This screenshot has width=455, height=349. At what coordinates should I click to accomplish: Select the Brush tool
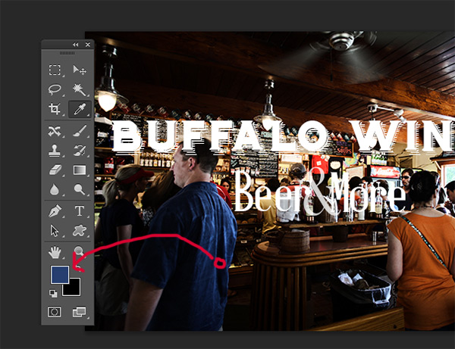point(79,131)
